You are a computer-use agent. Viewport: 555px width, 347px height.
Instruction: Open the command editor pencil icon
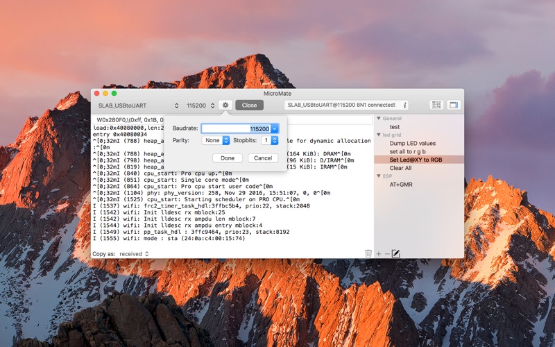[395, 253]
